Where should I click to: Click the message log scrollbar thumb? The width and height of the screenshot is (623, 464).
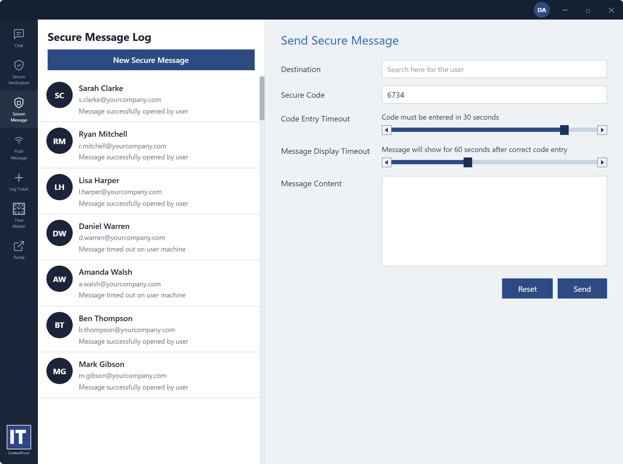point(262,98)
